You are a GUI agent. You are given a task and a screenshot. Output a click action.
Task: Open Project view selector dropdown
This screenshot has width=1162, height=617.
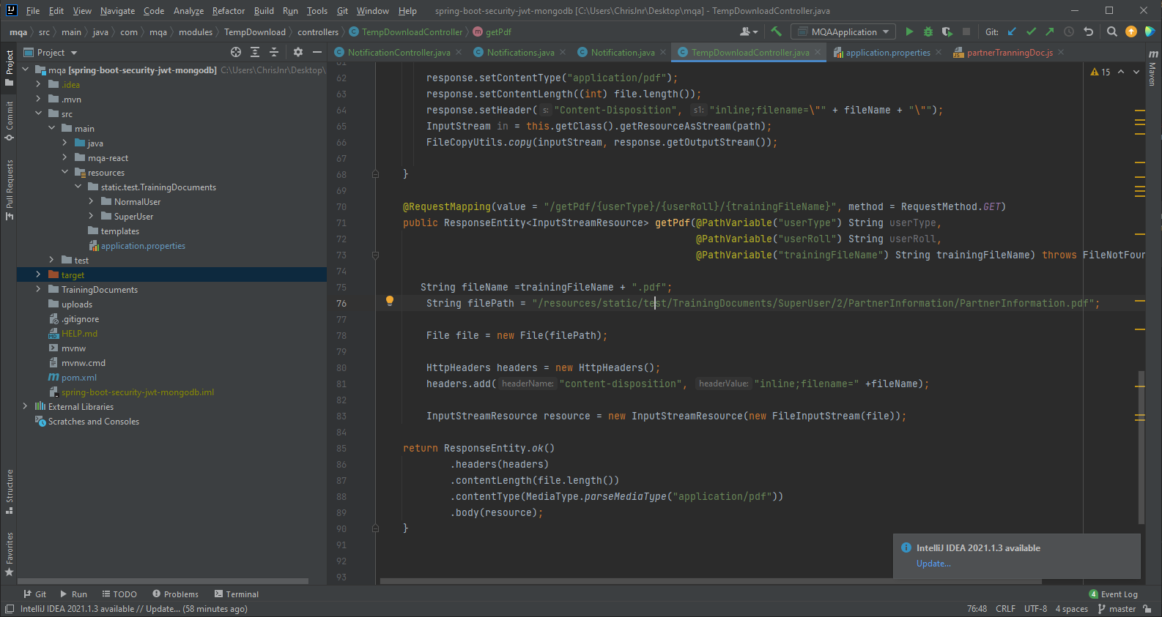[51, 53]
